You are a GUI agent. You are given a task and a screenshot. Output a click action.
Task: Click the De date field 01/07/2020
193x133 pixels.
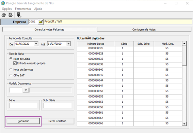click(25, 44)
